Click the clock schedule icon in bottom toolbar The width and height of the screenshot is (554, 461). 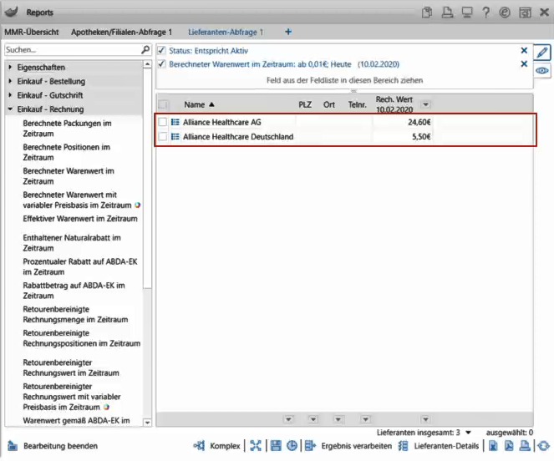click(x=292, y=446)
